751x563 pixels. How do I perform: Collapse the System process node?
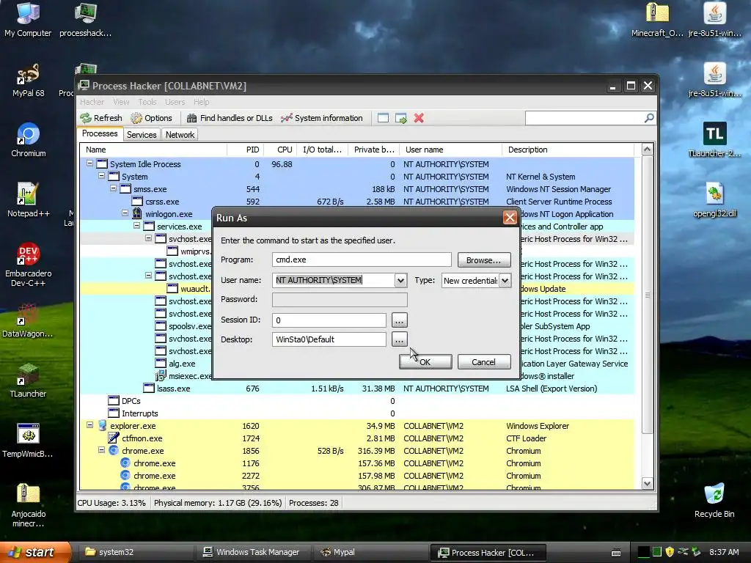point(101,176)
